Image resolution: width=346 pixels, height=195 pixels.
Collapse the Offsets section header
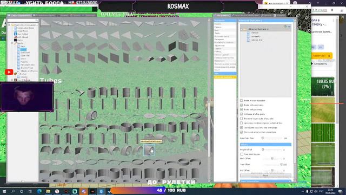coord(265,145)
